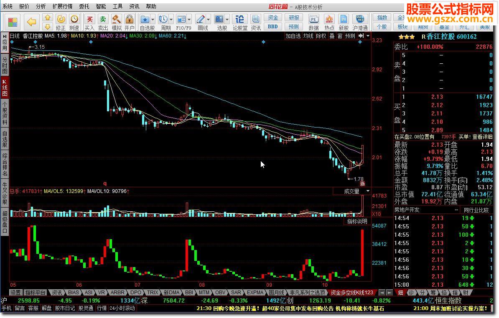Screen dimensions: 499x318
Task: Open the 热点 hot topics flame icon
Action: pos(329,19)
